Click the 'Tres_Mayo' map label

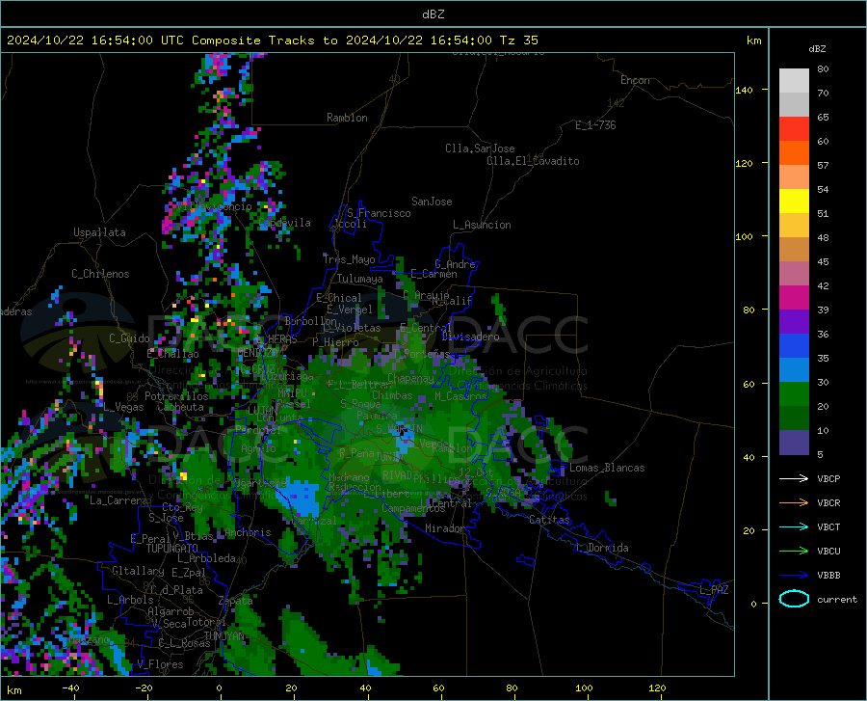(349, 259)
